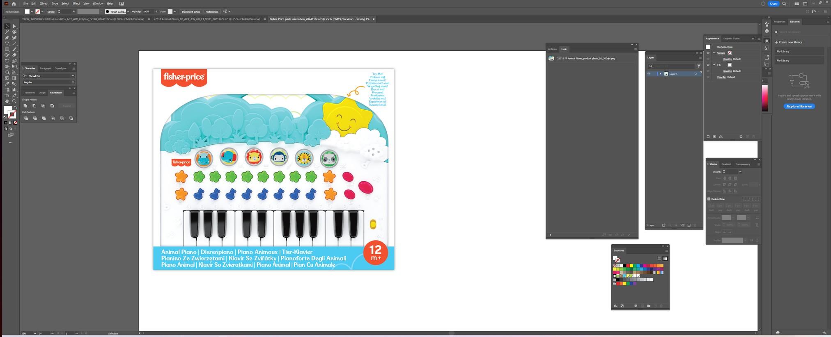Select the Eyedropper tool
The image size is (831, 337).
pos(7,84)
